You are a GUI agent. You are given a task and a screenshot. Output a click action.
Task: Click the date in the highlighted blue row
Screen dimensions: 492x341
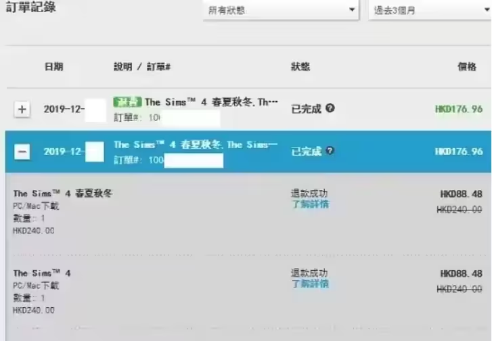[64, 152]
